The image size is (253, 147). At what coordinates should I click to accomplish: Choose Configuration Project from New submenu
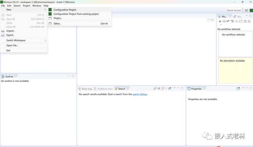tap(80, 10)
